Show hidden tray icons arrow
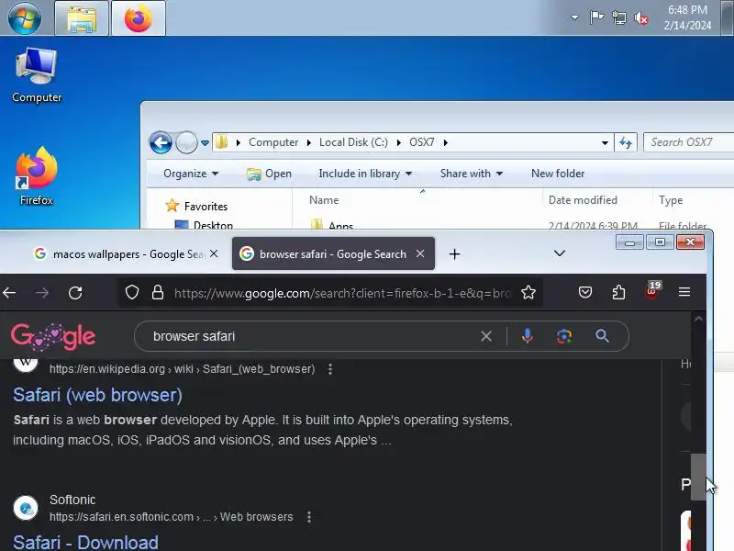This screenshot has height=551, width=734. click(x=574, y=18)
